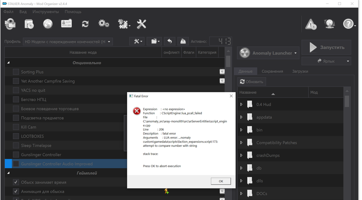Image resolution: width=362 pixels, height=200 pixels.
Task: Check the Kill Cam mod checkbox
Action: tap(16, 127)
